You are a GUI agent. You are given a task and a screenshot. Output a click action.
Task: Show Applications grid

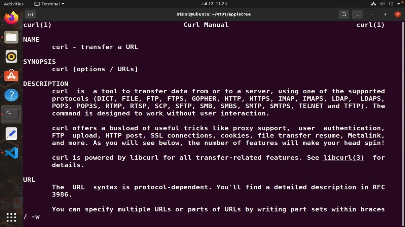click(11, 217)
